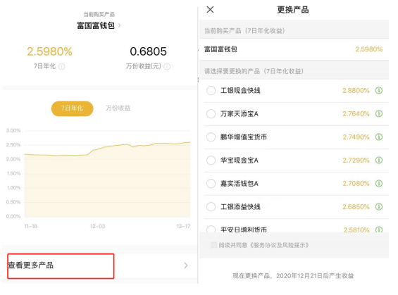Click the 更换产品 panel title
This screenshot has width=398, height=295.
click(293, 10)
